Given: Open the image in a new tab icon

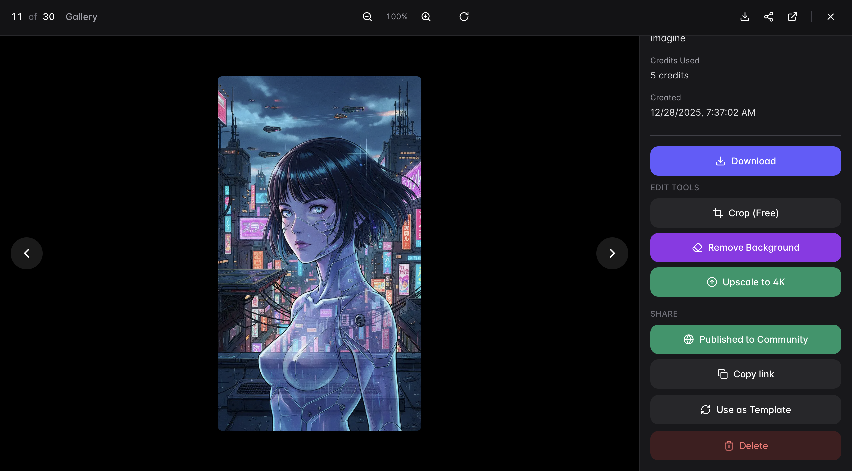Looking at the screenshot, I should pos(792,16).
